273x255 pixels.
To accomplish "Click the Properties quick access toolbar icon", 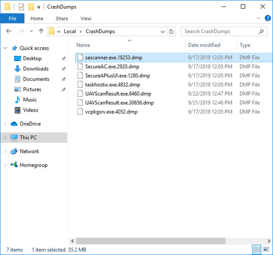I will (21, 7).
